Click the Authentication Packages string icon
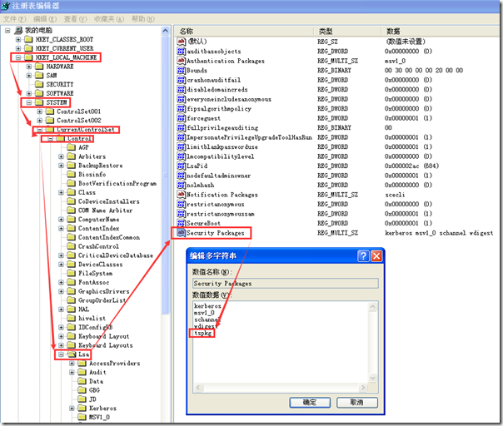 181,61
